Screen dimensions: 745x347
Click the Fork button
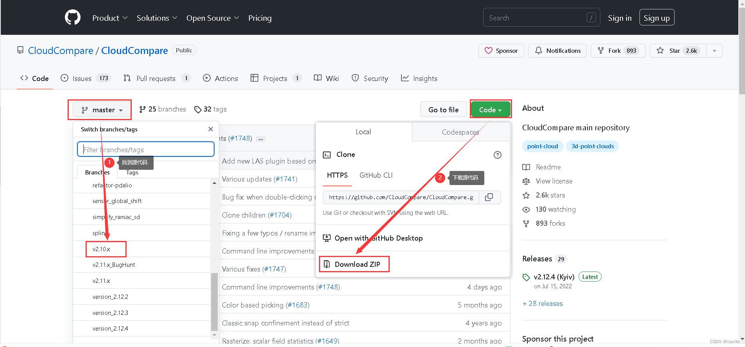pos(618,50)
